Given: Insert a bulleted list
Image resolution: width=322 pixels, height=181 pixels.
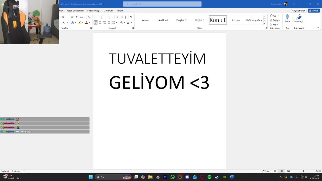Looking at the screenshot, I should point(96,17).
